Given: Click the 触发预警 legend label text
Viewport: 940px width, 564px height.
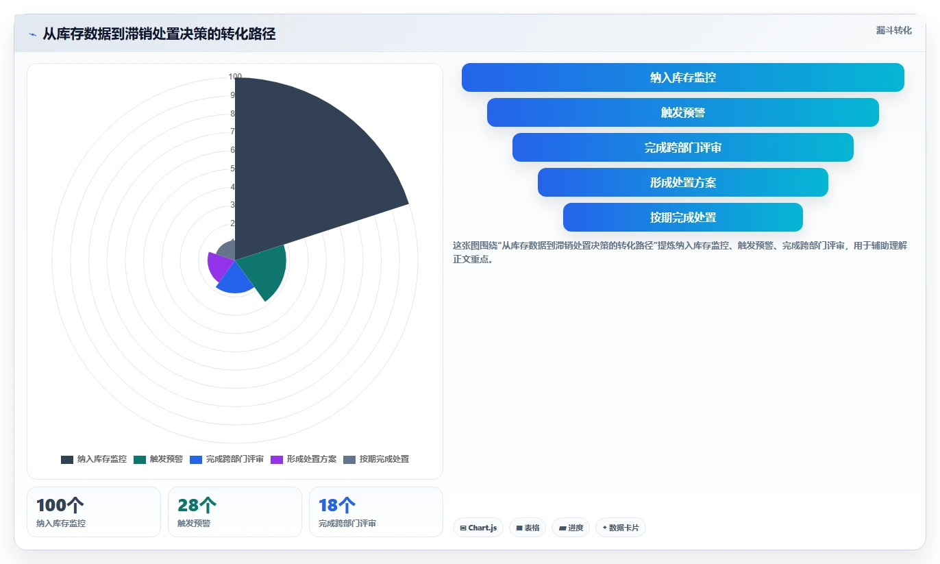Looking at the screenshot, I should (x=166, y=459).
